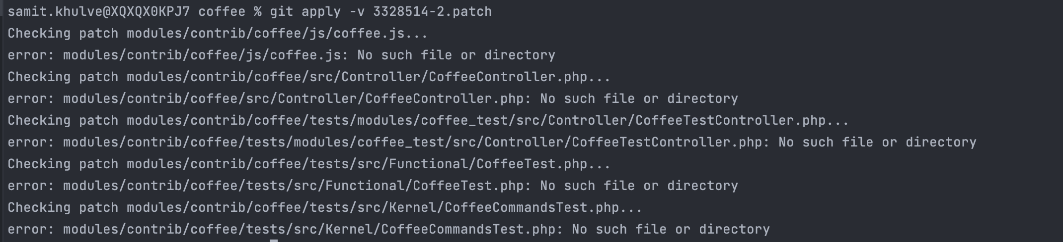Click the -v flag in the command
The height and width of the screenshot is (242, 1063).
click(x=357, y=11)
